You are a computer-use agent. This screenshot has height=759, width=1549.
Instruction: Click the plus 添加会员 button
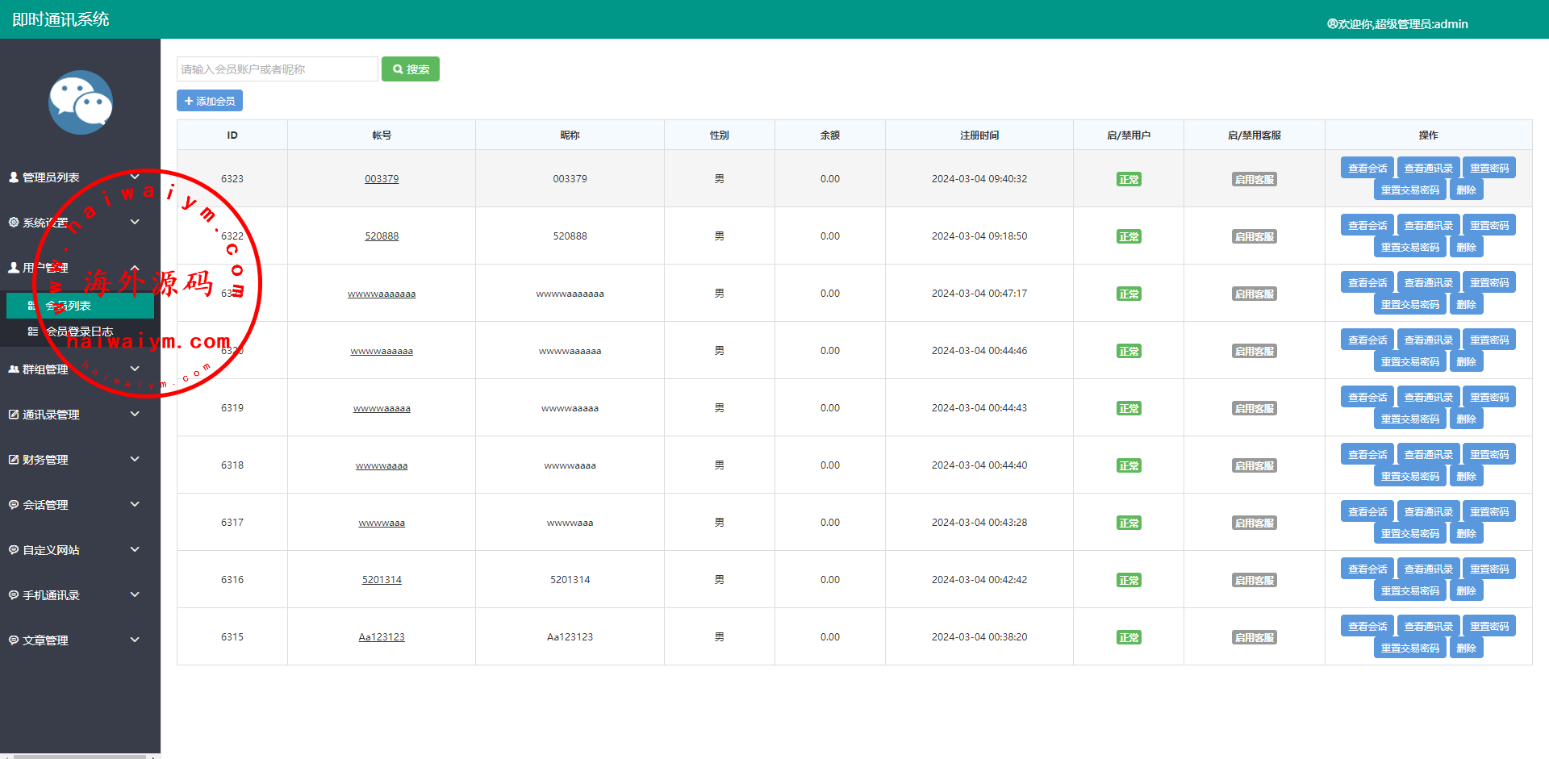click(x=210, y=101)
